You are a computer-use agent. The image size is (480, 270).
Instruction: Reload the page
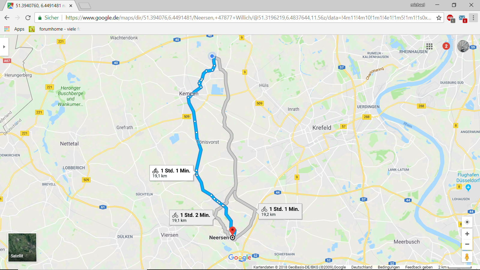(28, 18)
